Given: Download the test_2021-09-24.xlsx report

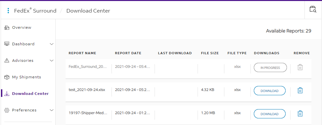Looking at the screenshot, I should [x=270, y=91].
